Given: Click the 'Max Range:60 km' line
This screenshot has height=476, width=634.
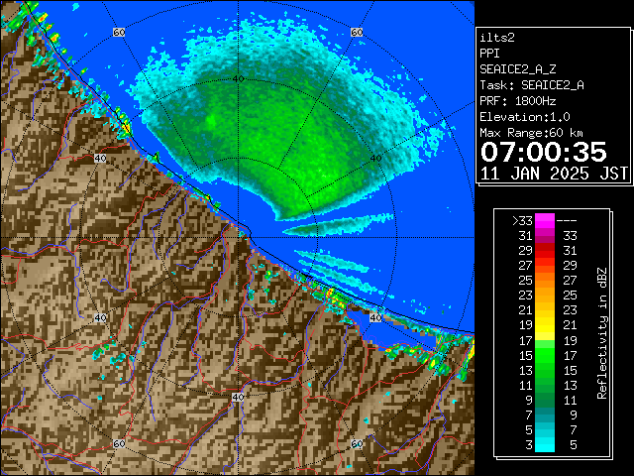Looking at the screenshot, I should click(531, 133).
